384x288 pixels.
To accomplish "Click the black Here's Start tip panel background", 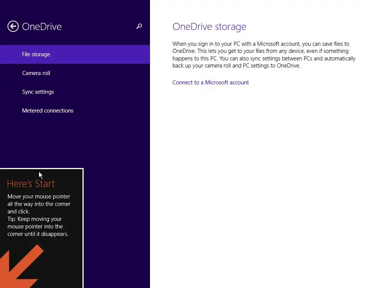I will [64, 262].
